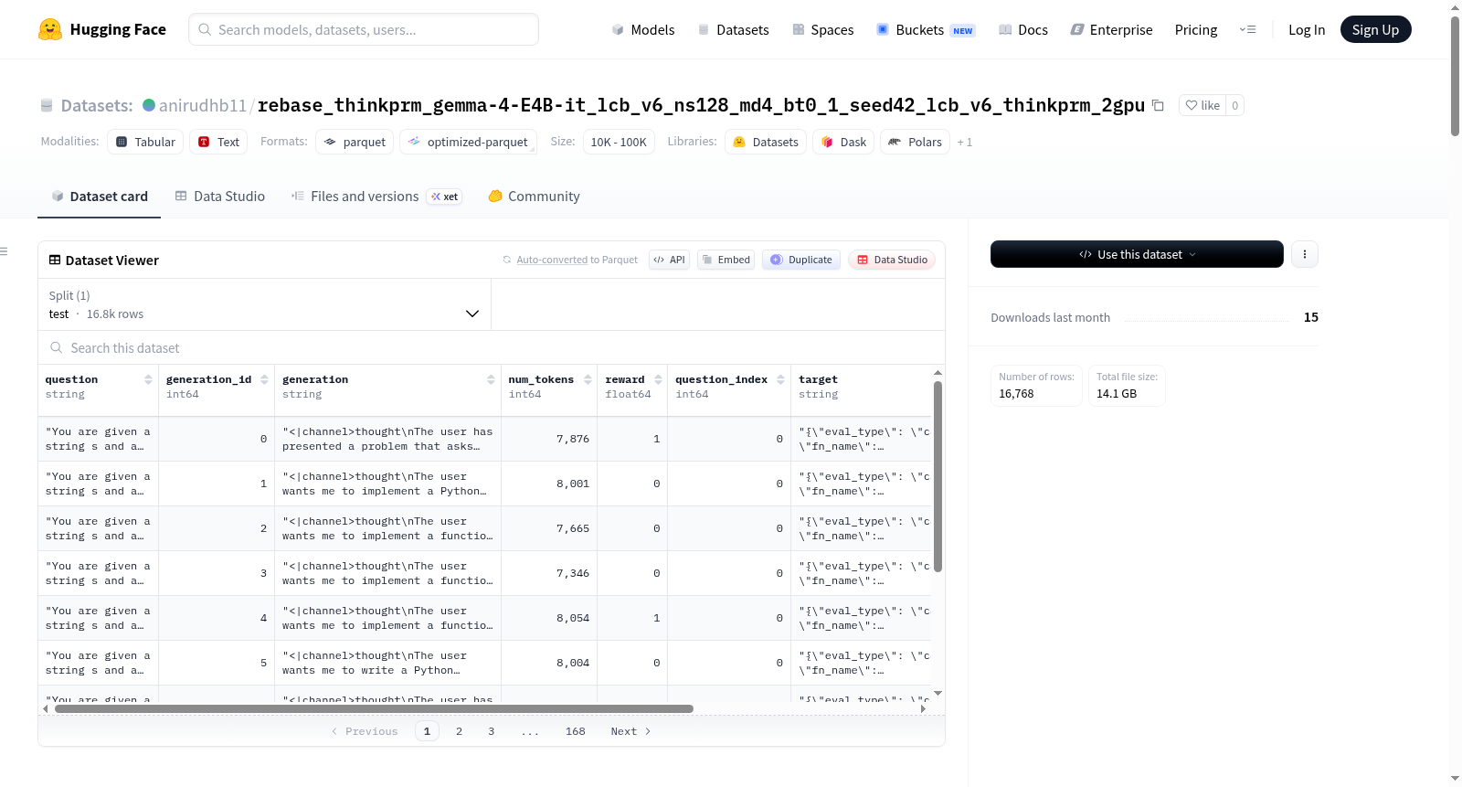The width and height of the screenshot is (1462, 787).
Task: Click the generation cell mentioning 'presented a problem'
Action: pyautogui.click(x=387, y=439)
